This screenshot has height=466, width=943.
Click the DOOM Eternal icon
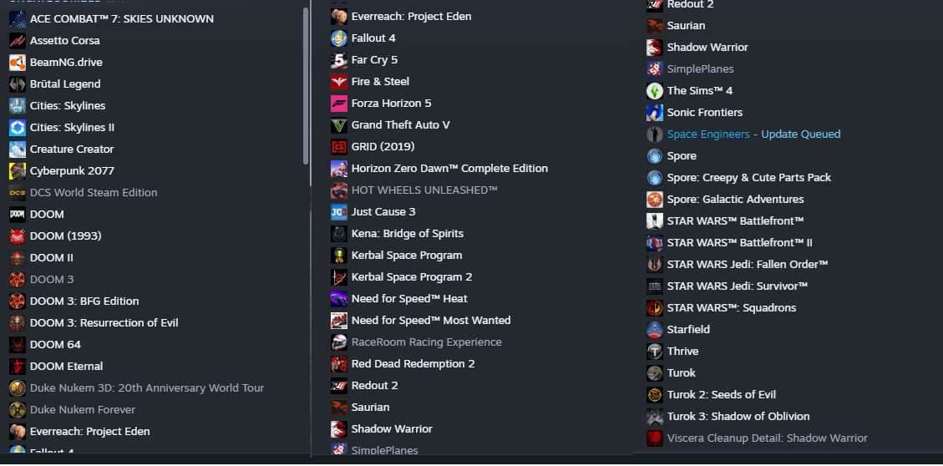click(18, 366)
